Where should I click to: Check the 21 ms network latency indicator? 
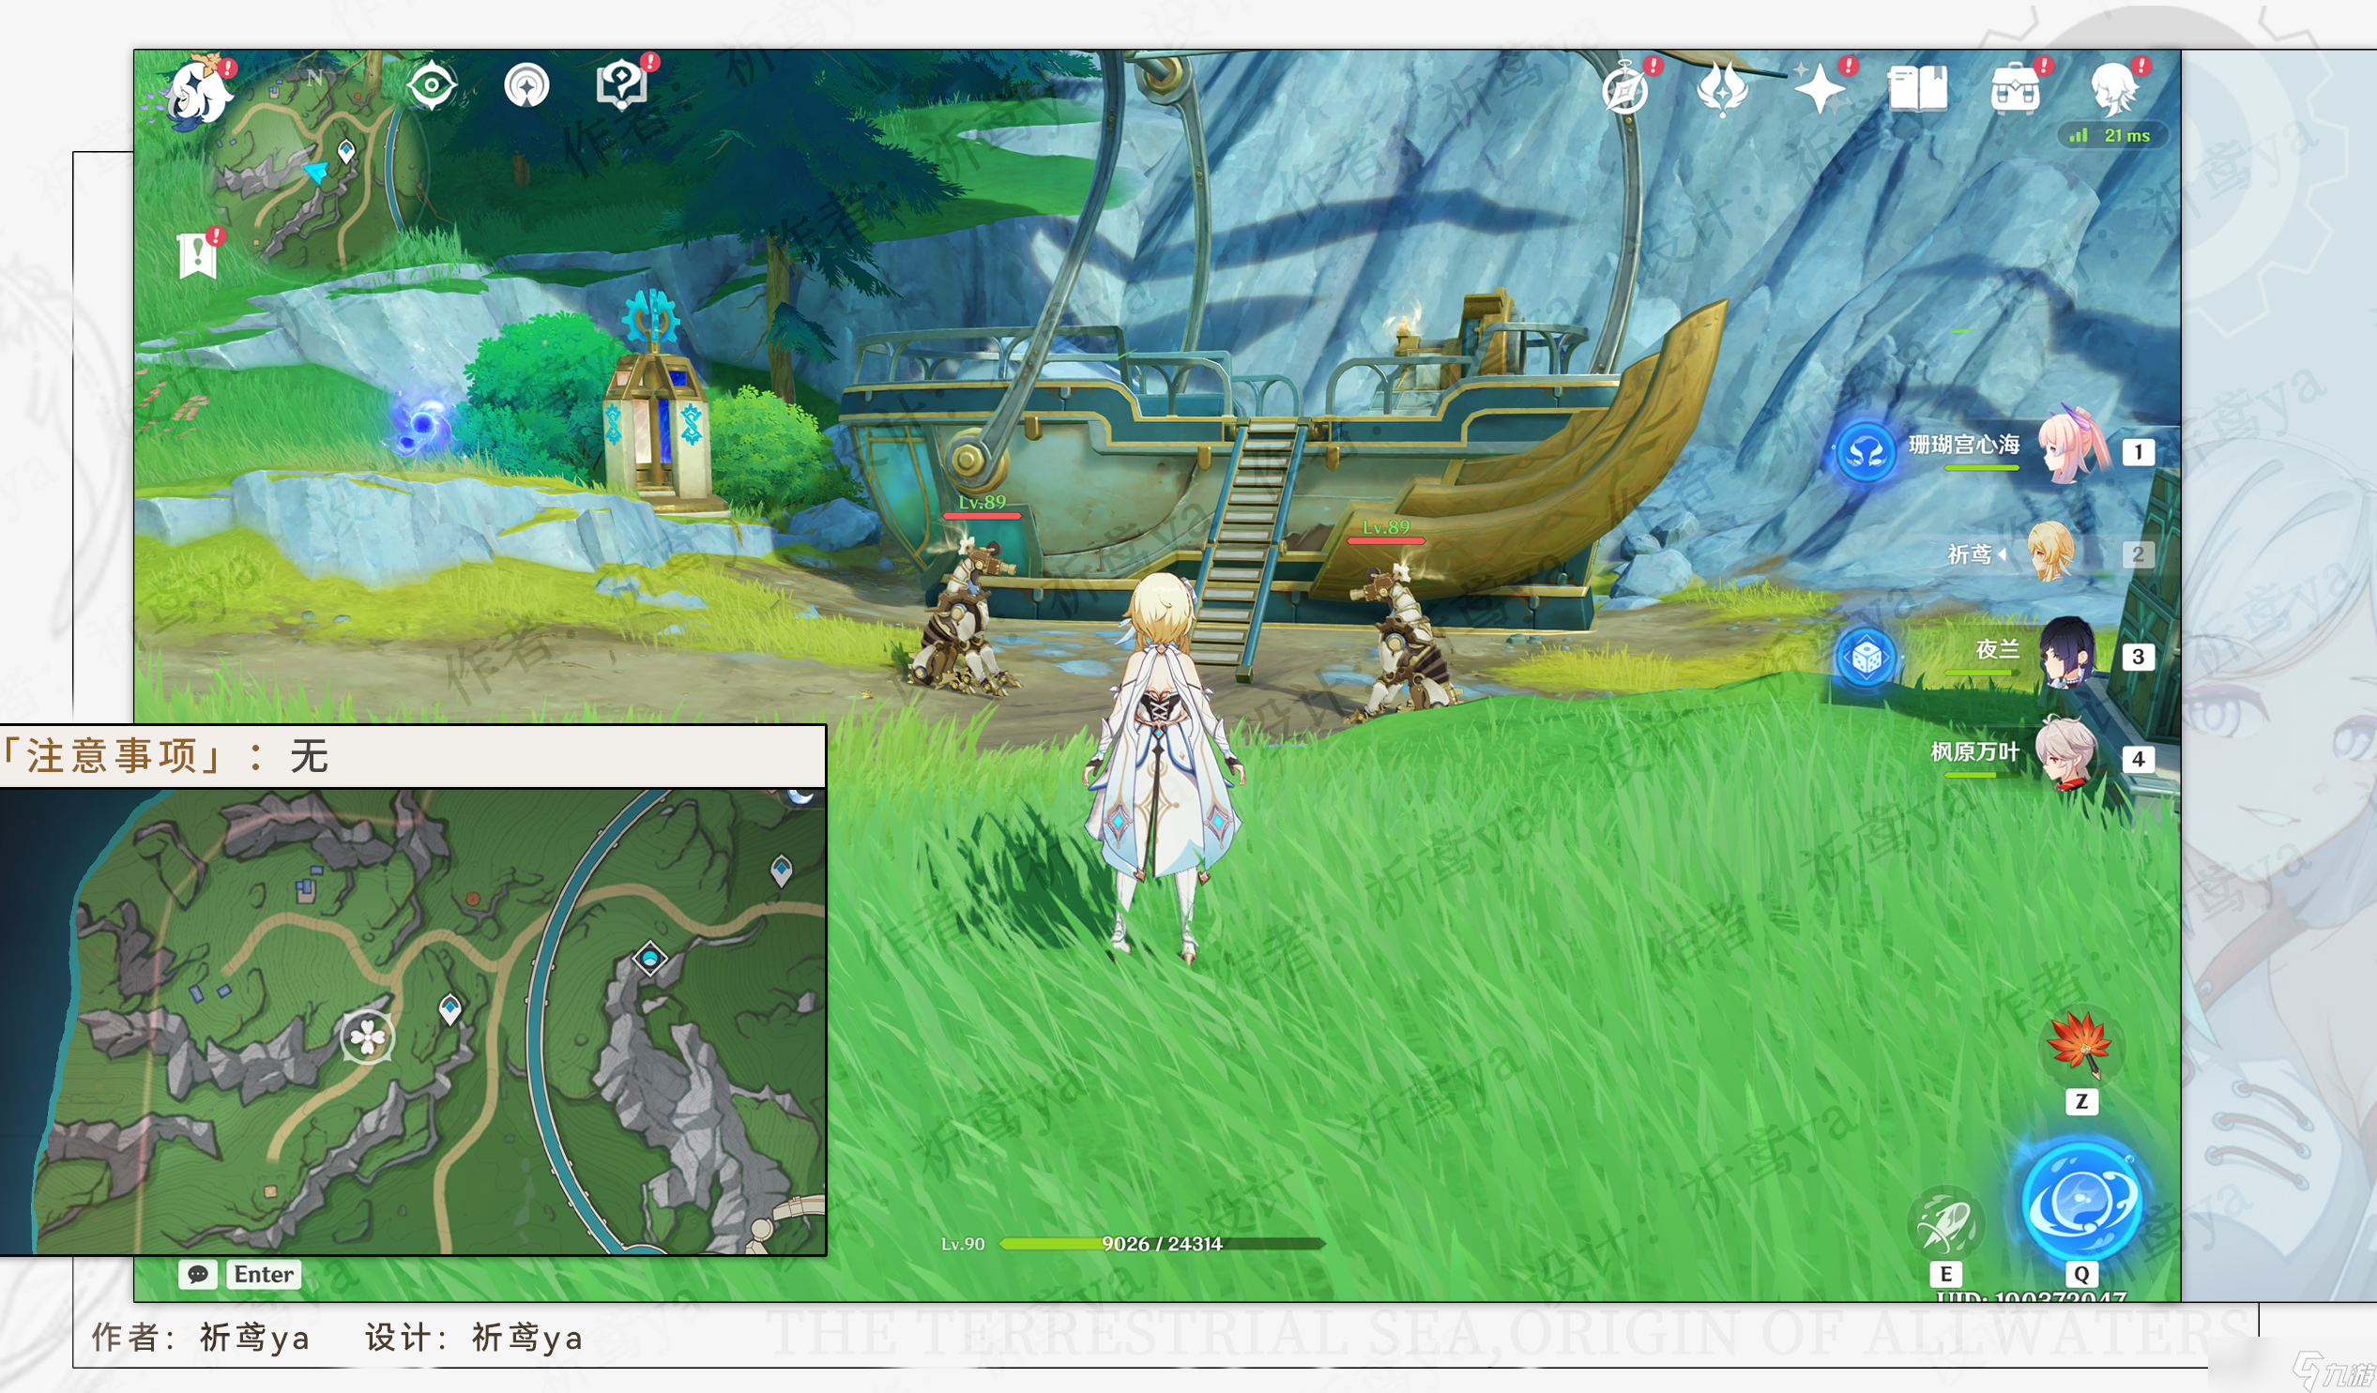coord(2113,136)
